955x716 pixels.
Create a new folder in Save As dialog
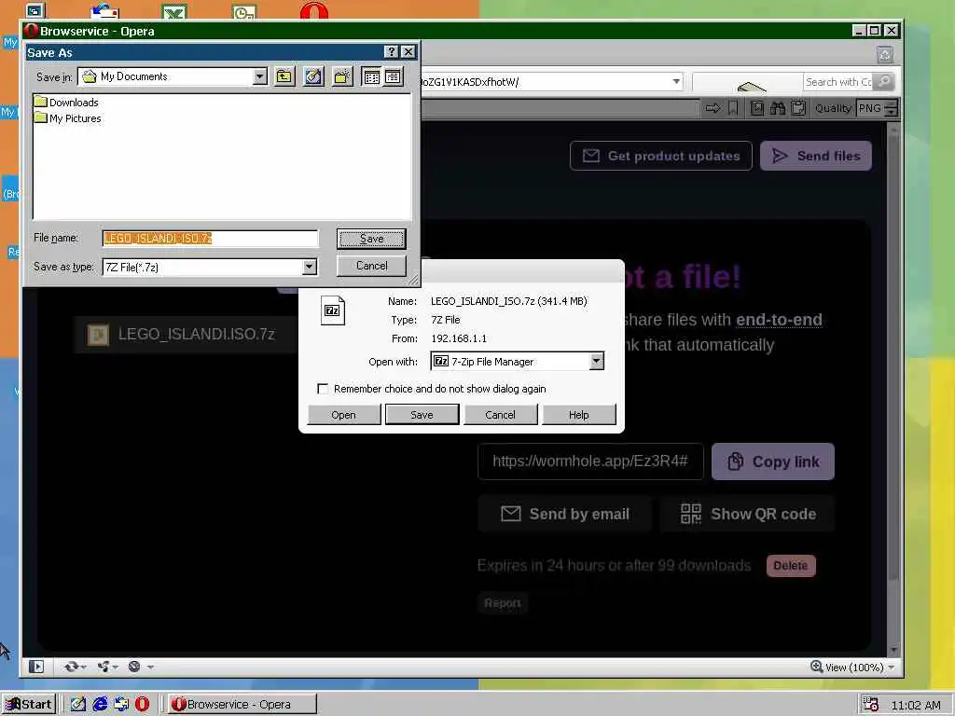click(x=342, y=76)
